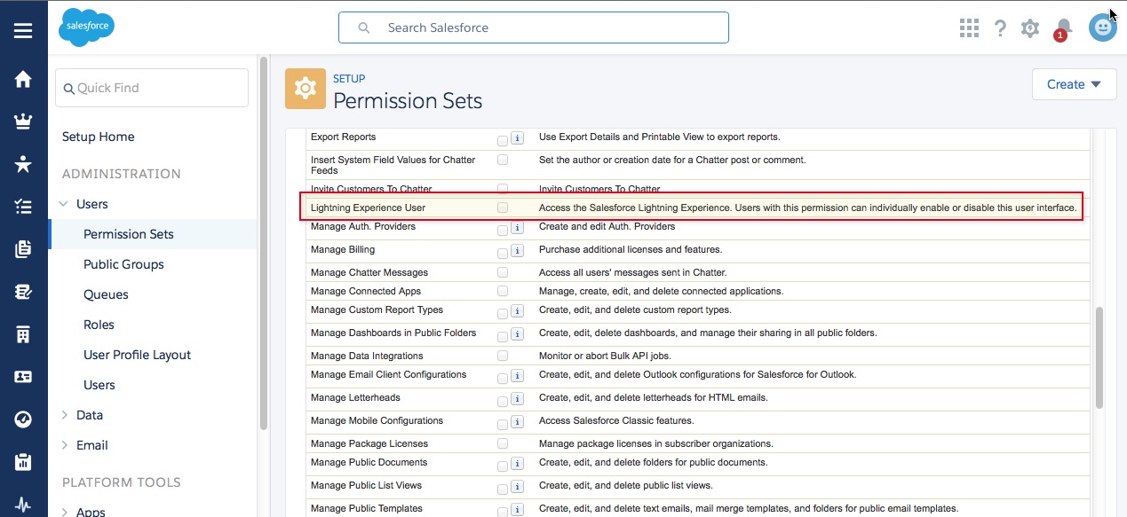This screenshot has height=517, width=1127.
Task: Select Public Groups in the sidebar
Action: (123, 264)
